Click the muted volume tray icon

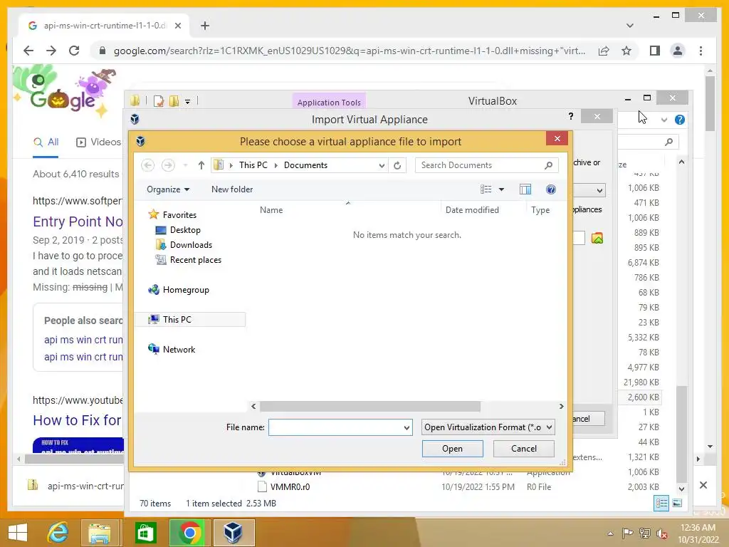click(x=662, y=533)
